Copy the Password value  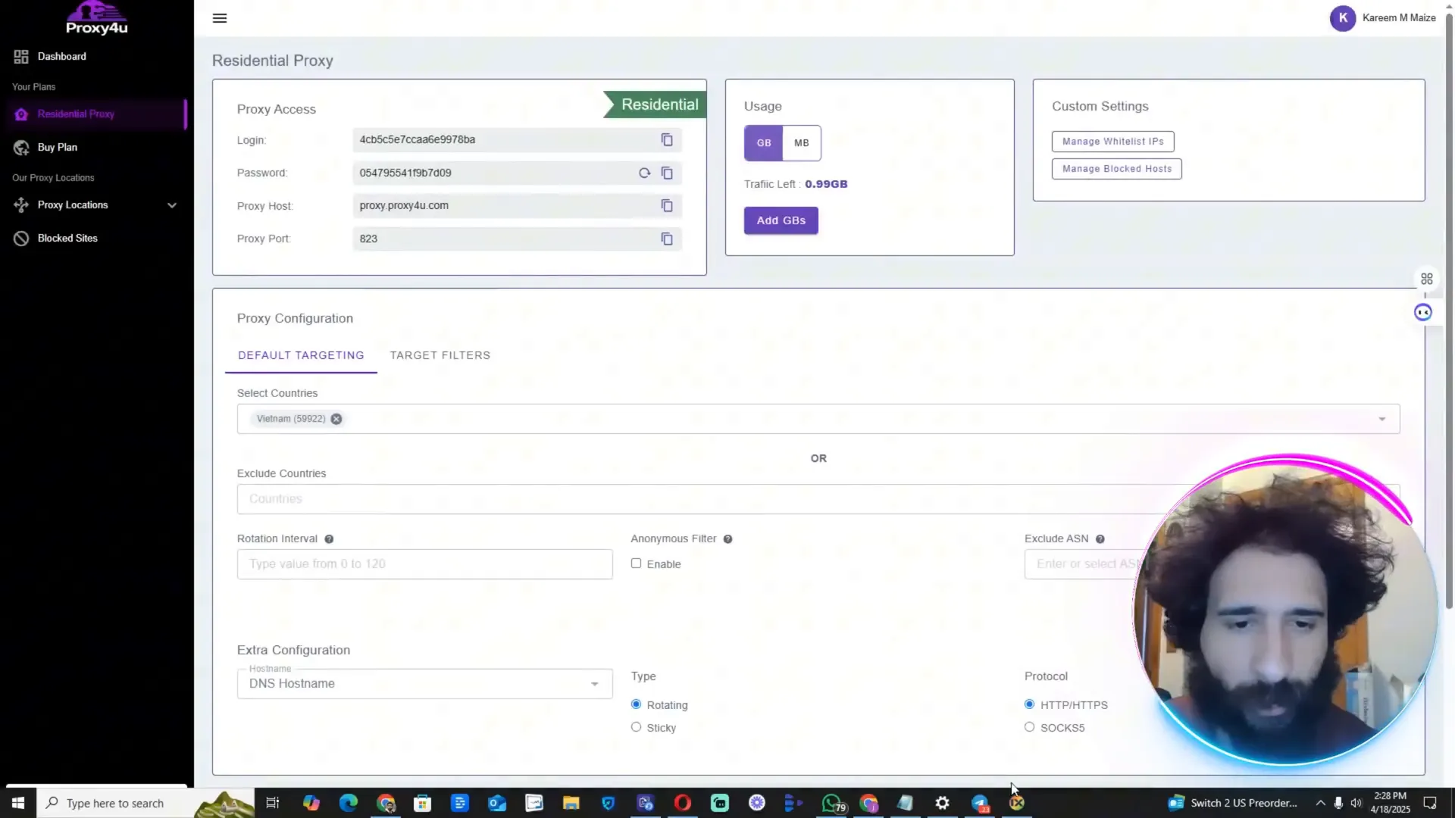click(667, 173)
